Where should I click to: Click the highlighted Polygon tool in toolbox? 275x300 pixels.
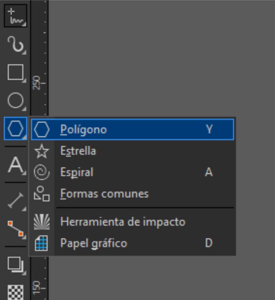15,129
